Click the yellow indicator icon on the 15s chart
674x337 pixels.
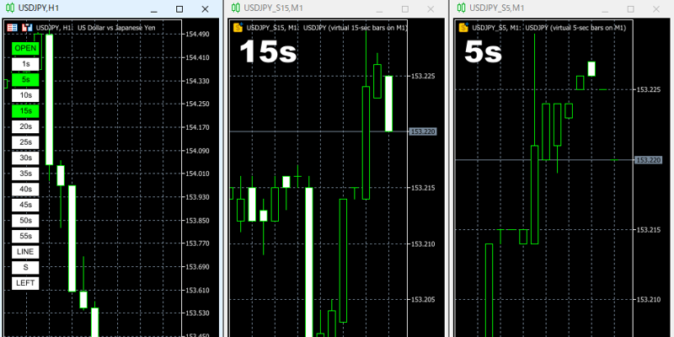(x=238, y=27)
